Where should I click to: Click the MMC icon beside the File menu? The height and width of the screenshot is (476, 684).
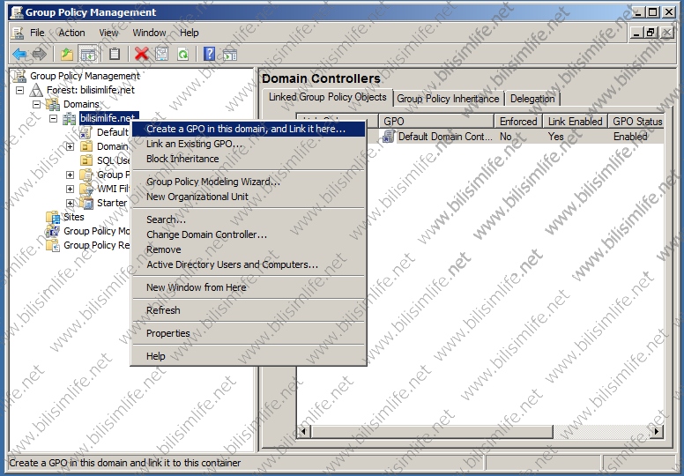[18, 33]
